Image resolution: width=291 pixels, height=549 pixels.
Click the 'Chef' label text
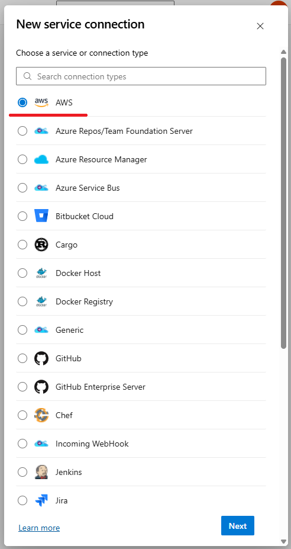tap(64, 415)
